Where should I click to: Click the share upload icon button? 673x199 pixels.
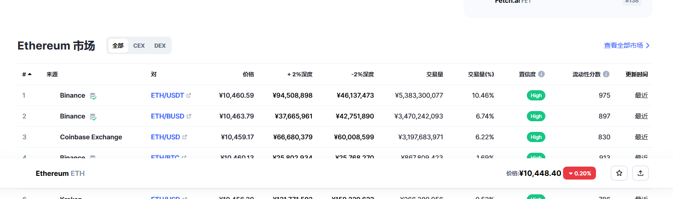(x=641, y=173)
